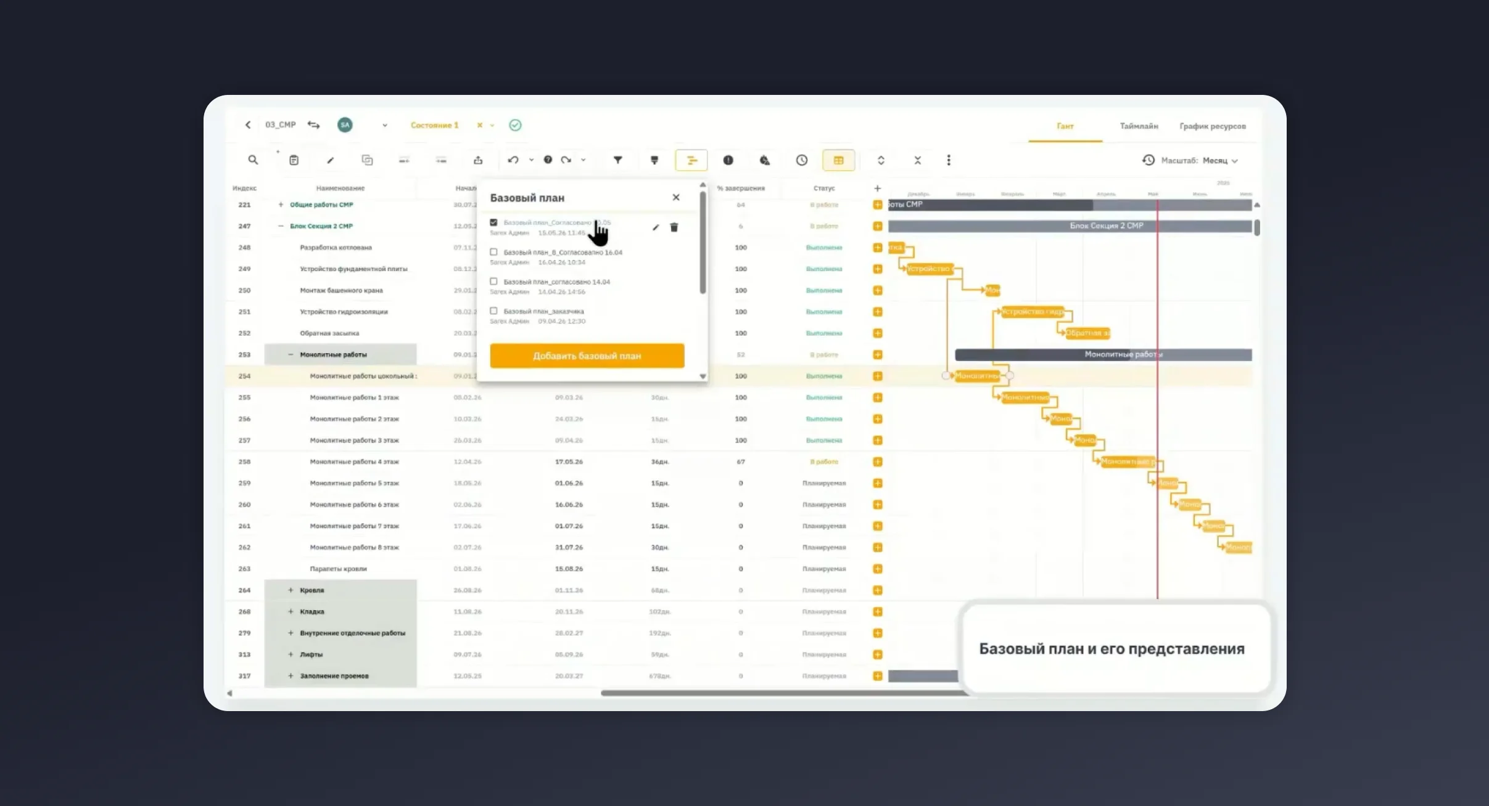Viewport: 1489px width, 806px height.
Task: Open the search magnifier tool
Action: (x=253, y=160)
